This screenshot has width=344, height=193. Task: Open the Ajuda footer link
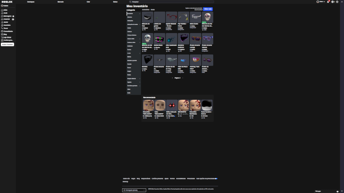[166, 178]
